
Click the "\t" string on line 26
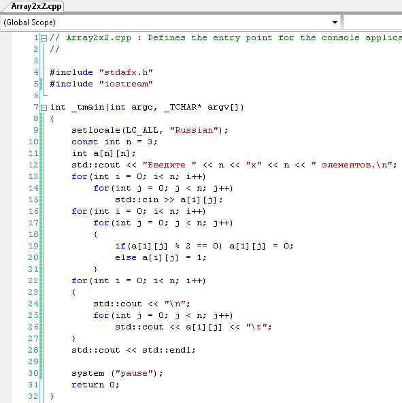pyautogui.click(x=257, y=327)
